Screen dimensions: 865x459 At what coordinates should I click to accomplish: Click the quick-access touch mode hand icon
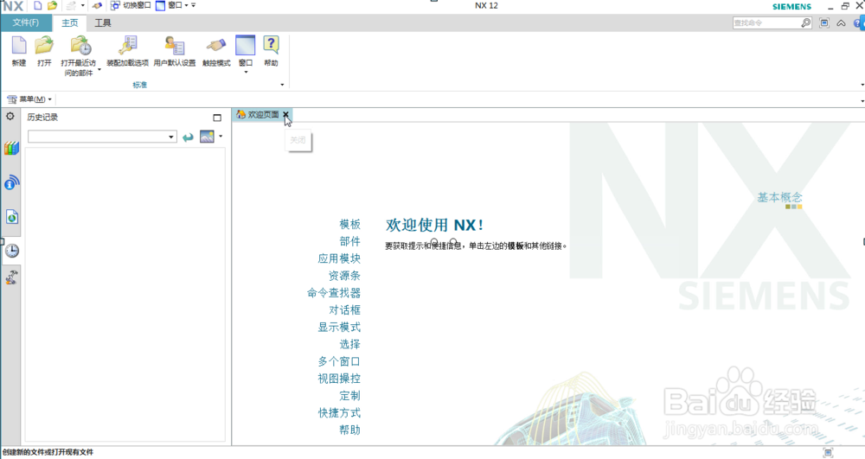click(97, 5)
